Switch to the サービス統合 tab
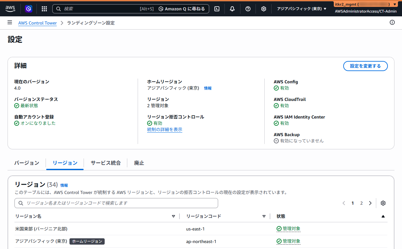This screenshot has height=249, width=402. click(106, 163)
